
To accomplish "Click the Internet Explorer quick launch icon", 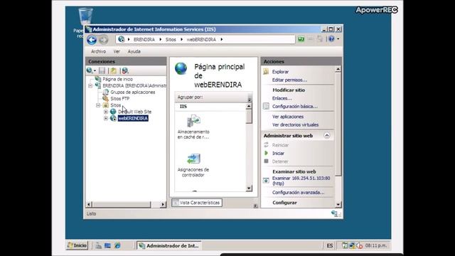I will [117, 245].
